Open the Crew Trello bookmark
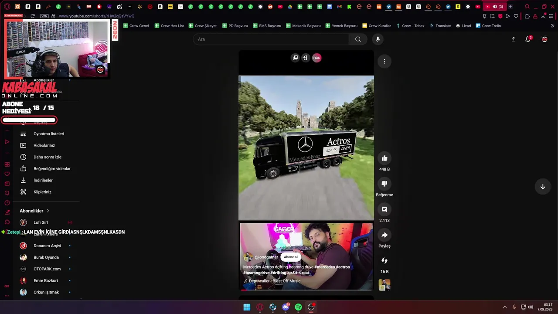The height and width of the screenshot is (314, 558). pyautogui.click(x=488, y=26)
